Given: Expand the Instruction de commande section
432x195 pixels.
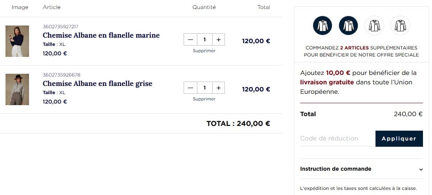Looking at the screenshot, I should [x=336, y=169].
